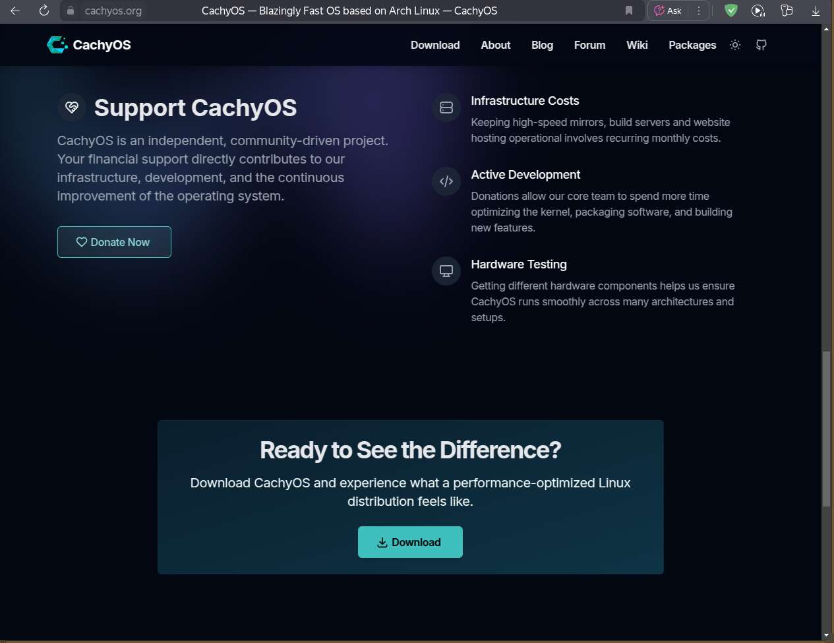The width and height of the screenshot is (834, 643).
Task: Click the "Support CachyOS" heading
Action: coord(195,107)
